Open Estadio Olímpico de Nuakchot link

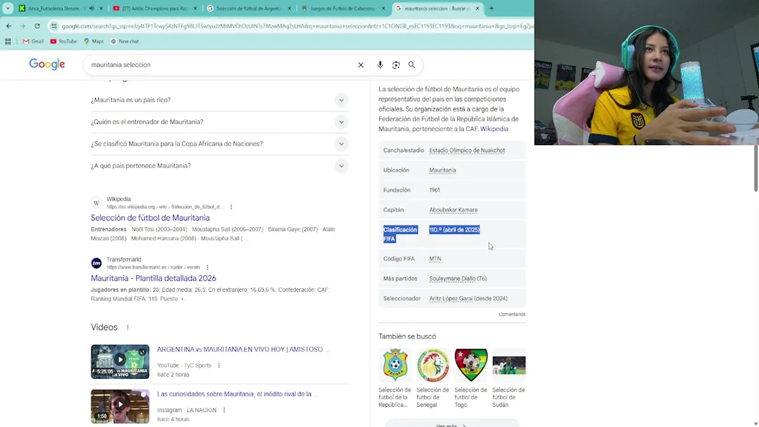coord(467,151)
